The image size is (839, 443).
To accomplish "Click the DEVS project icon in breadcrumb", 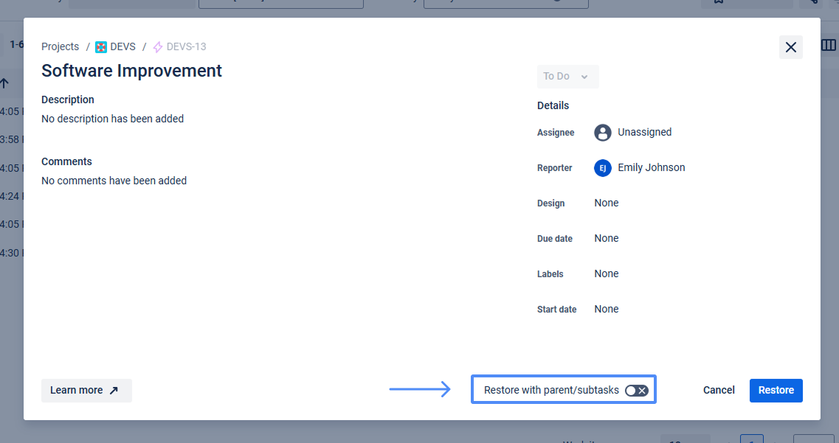I will (x=101, y=47).
